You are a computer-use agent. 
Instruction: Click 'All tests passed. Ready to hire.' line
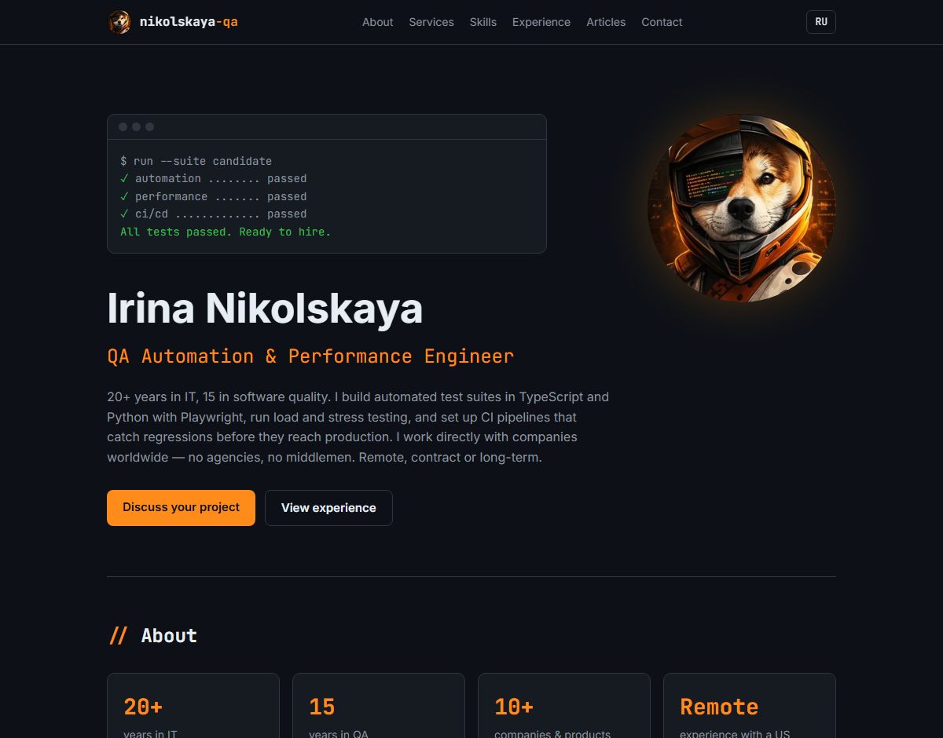(226, 232)
